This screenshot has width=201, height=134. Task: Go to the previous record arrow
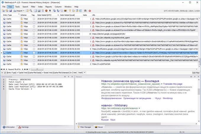pyautogui.click(x=7, y=69)
